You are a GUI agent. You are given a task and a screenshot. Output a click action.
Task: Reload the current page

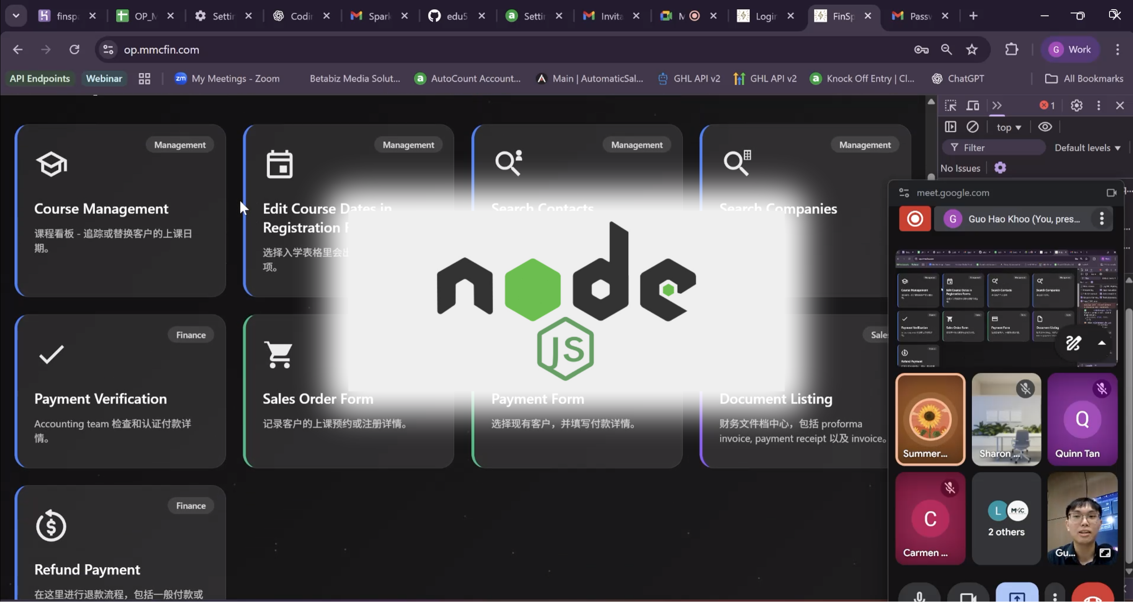pos(74,50)
